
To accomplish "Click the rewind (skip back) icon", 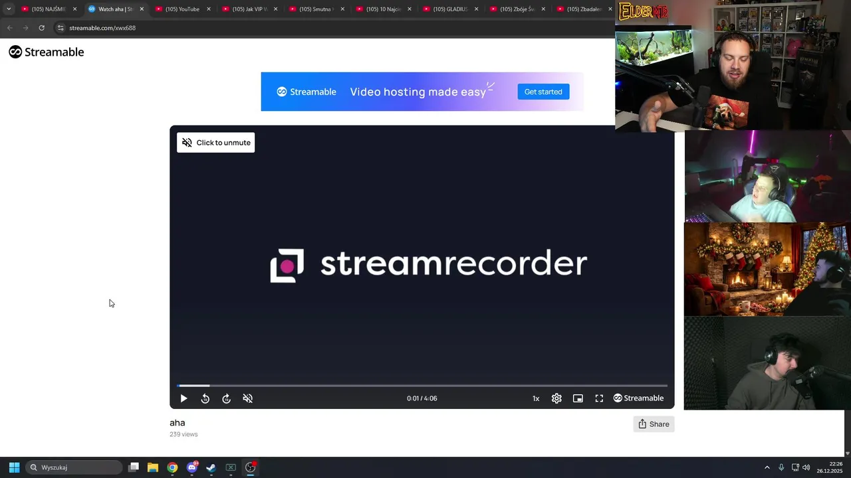I will 205,398.
